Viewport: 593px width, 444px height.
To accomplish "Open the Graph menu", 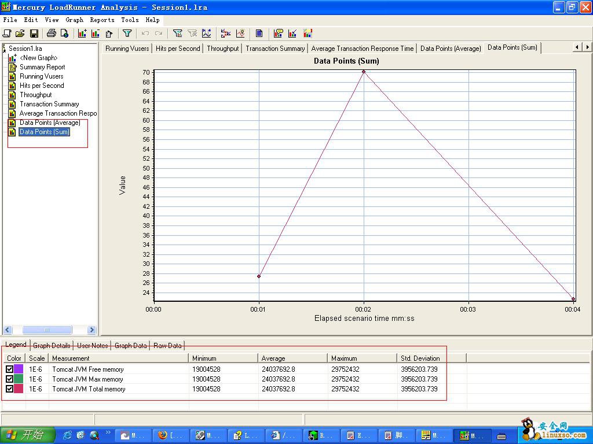I will tap(74, 20).
